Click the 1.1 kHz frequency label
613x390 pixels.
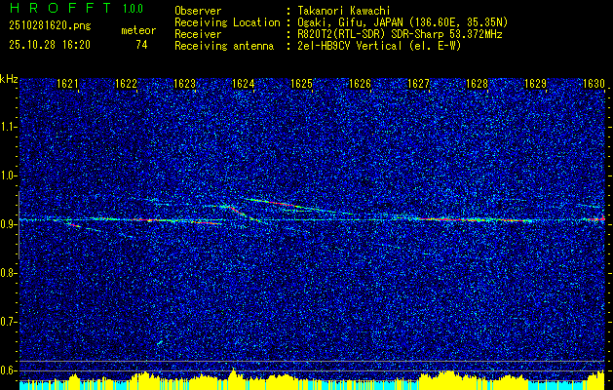[8, 127]
